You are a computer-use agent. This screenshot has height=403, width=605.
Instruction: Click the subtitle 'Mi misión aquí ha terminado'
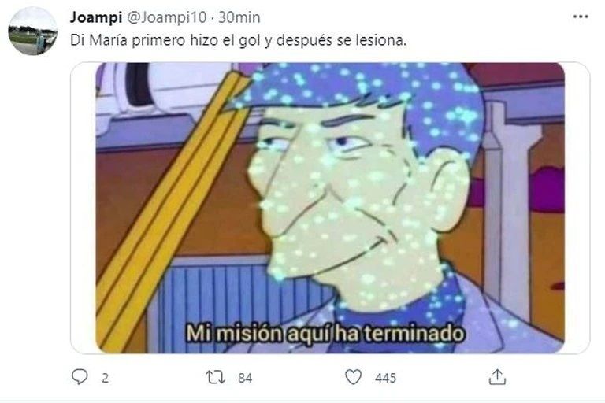pyautogui.click(x=325, y=333)
